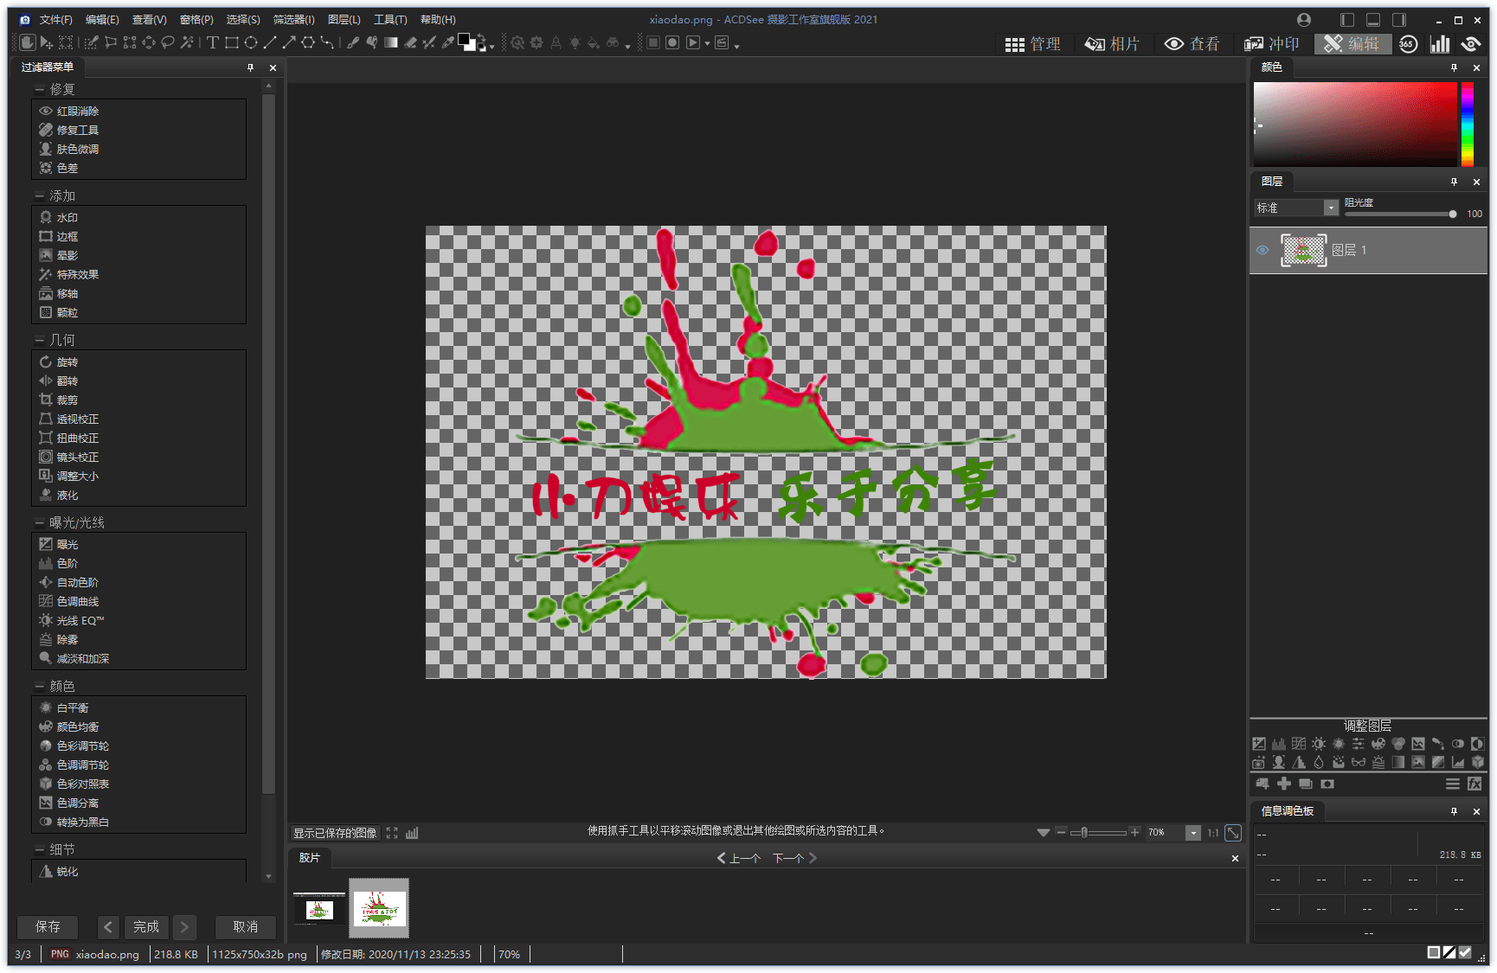This screenshot has height=973, width=1497.
Task: Select the second filmstrip thumbnail
Action: point(378,908)
